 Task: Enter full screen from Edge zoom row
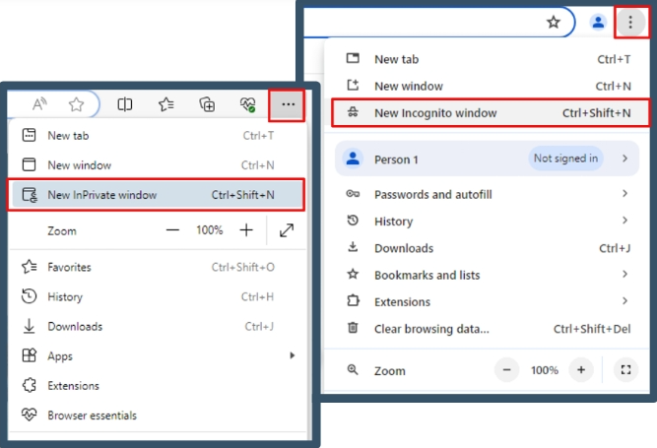pyautogui.click(x=287, y=230)
